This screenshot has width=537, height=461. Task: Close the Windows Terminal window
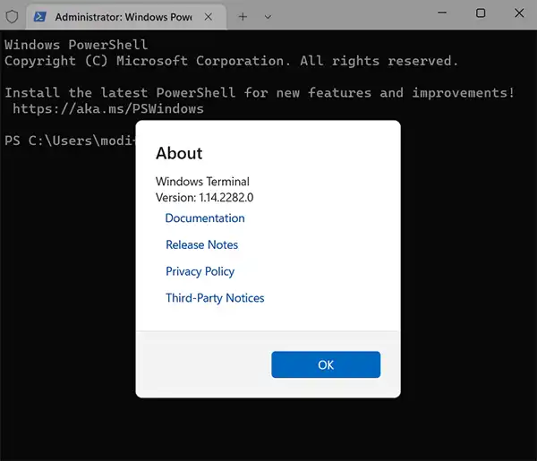pyautogui.click(x=519, y=13)
